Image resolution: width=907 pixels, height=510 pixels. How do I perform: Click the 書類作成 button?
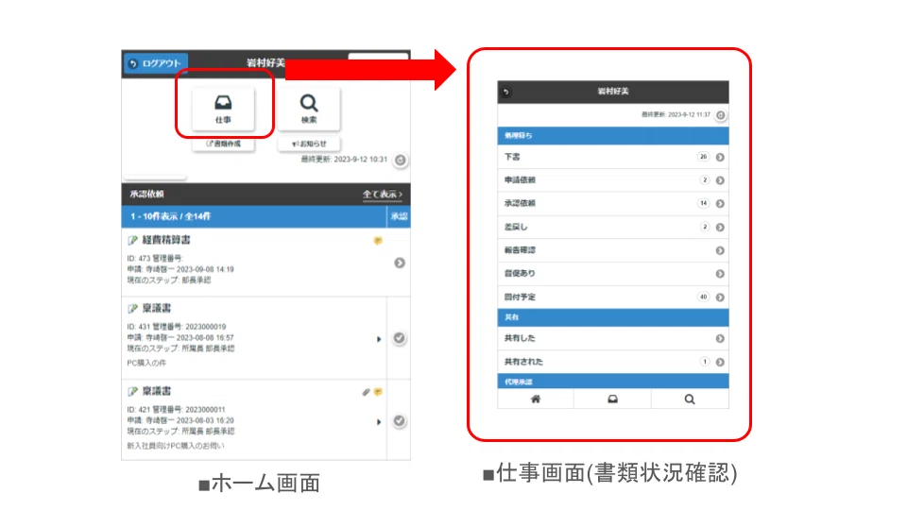(x=223, y=144)
